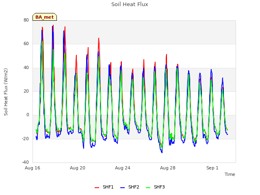Click the green SHF3 legend swatch
The height and width of the screenshot is (195, 260).
click(x=148, y=188)
